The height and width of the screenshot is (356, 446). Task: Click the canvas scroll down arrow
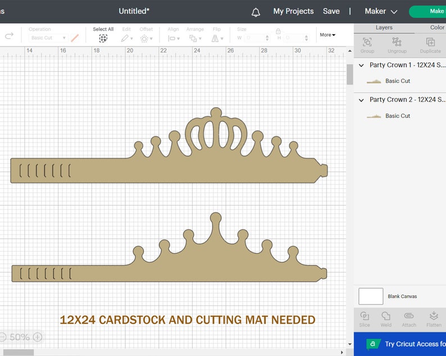[x=349, y=344]
